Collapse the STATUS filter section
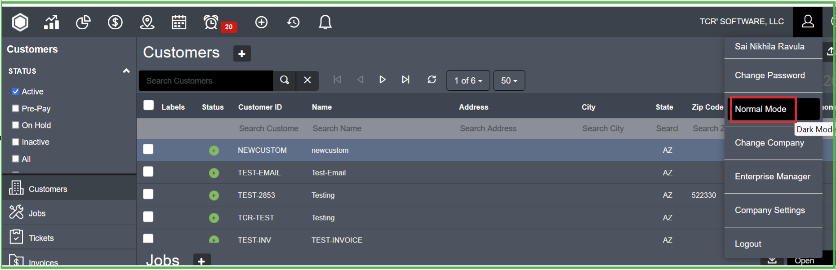The width and height of the screenshot is (836, 270). point(126,71)
